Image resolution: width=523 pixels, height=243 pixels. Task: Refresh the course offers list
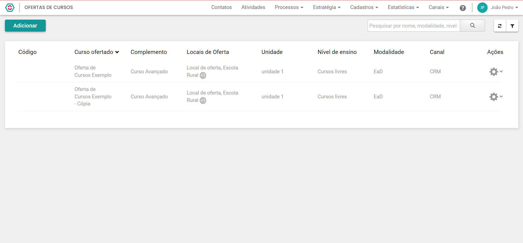coord(500,26)
